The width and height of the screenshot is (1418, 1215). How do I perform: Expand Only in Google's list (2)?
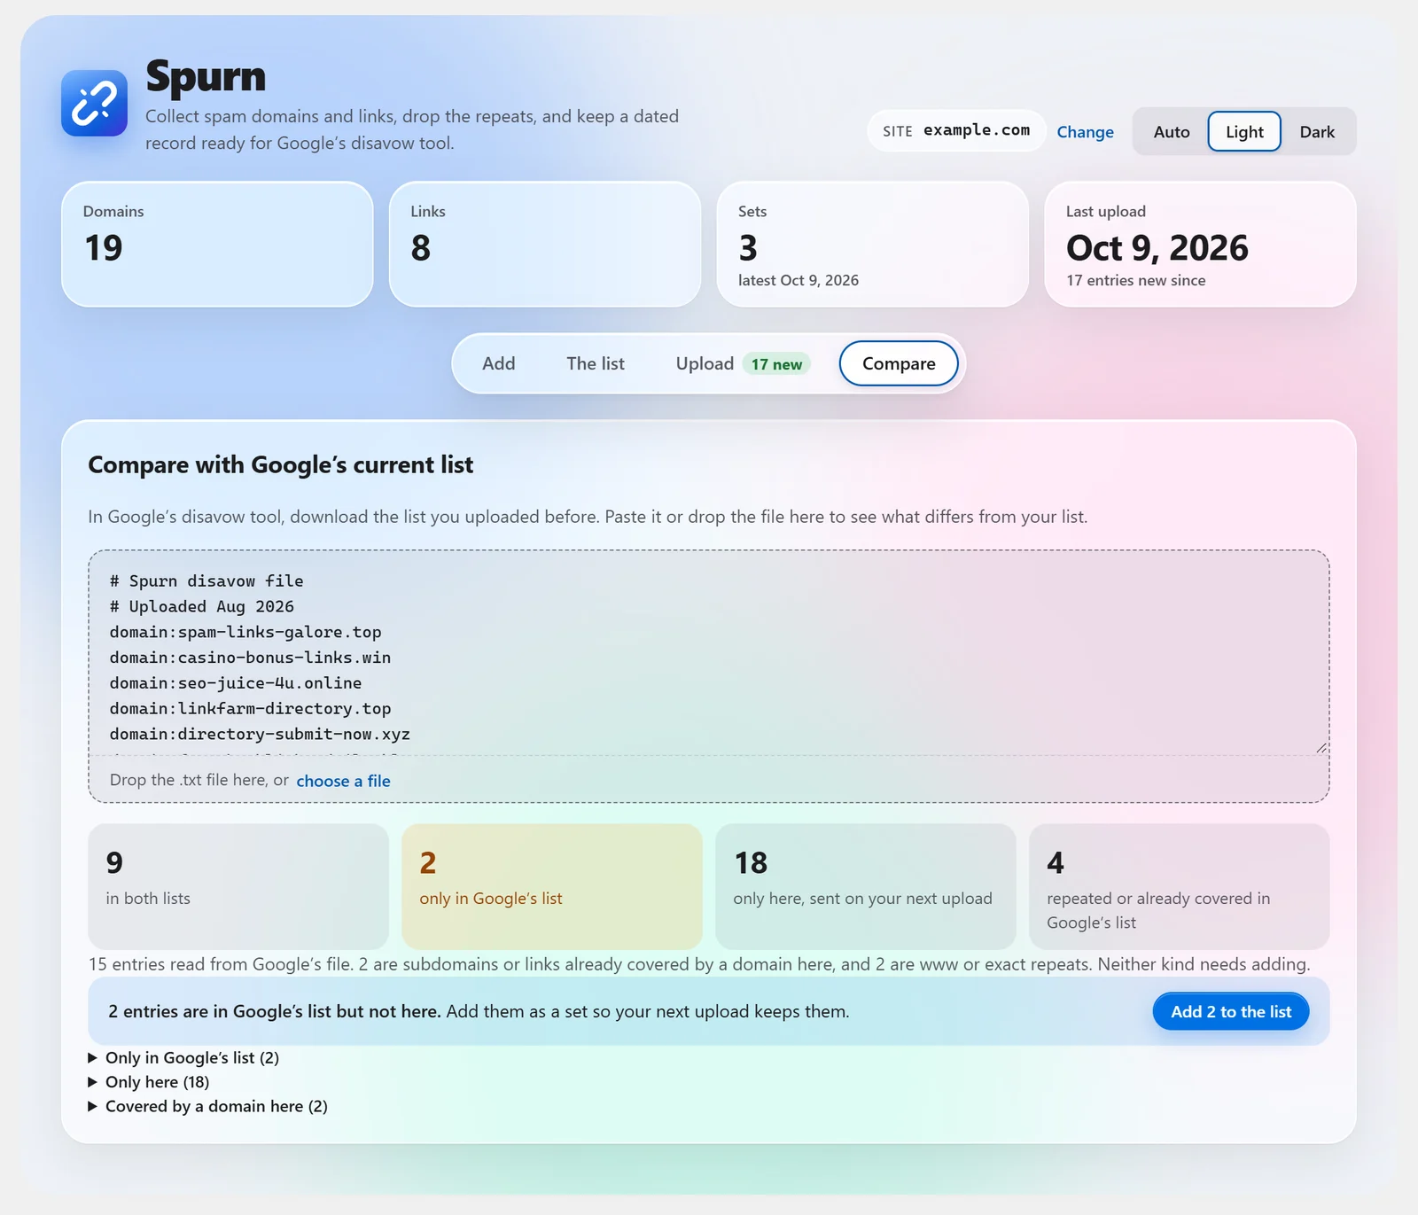[x=183, y=1057]
